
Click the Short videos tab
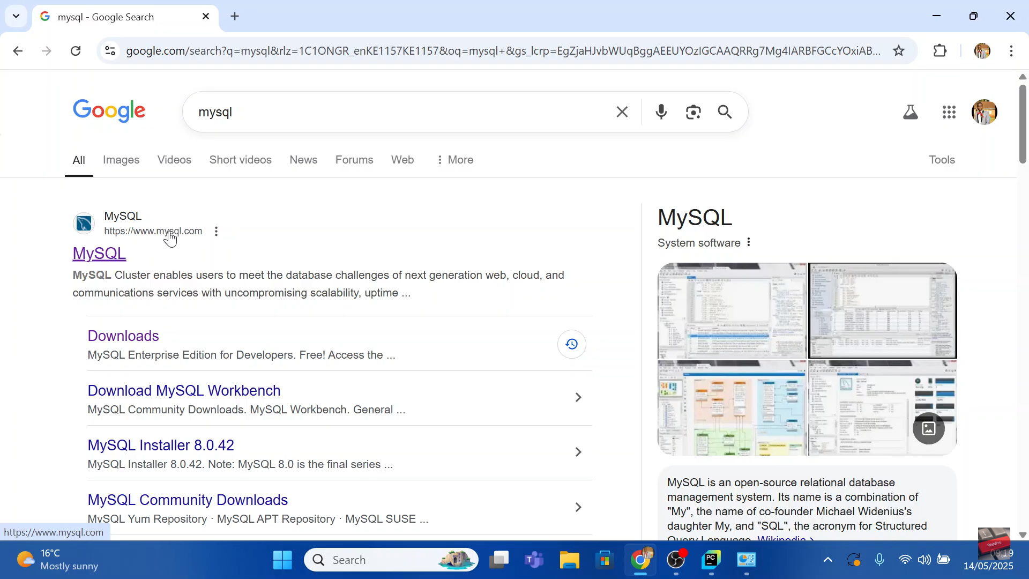(240, 160)
